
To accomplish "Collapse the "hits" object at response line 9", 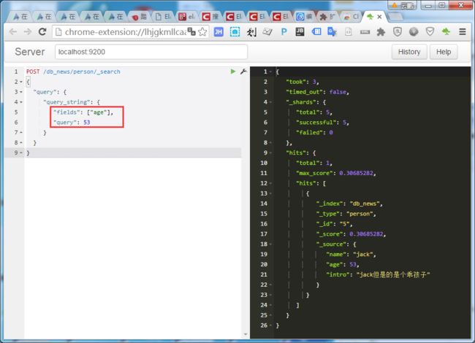I will pos(270,153).
